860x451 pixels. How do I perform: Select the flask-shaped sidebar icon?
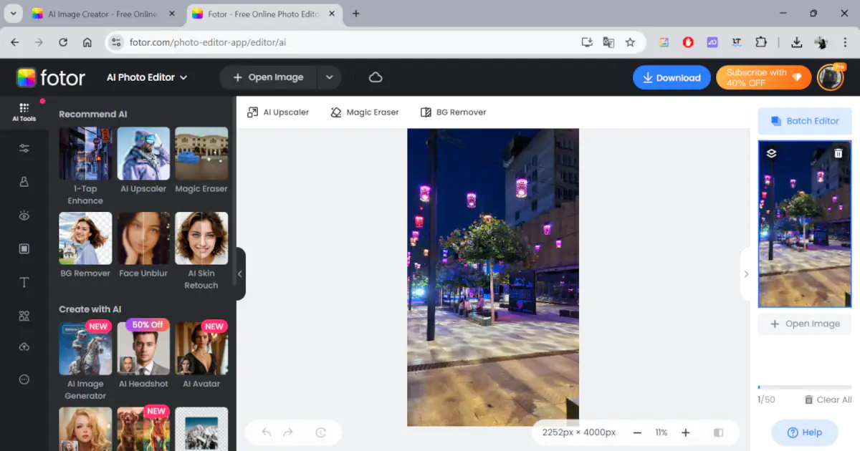pyautogui.click(x=24, y=182)
